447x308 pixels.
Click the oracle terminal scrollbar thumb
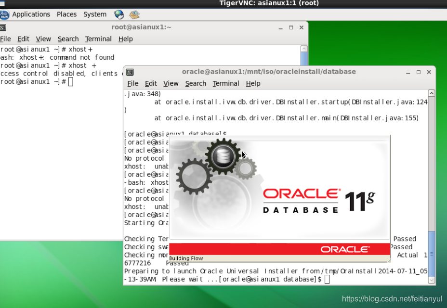[x=432, y=254]
